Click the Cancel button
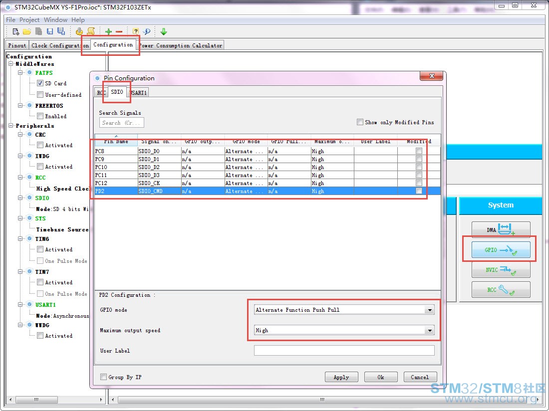The width and height of the screenshot is (549, 411). [420, 377]
